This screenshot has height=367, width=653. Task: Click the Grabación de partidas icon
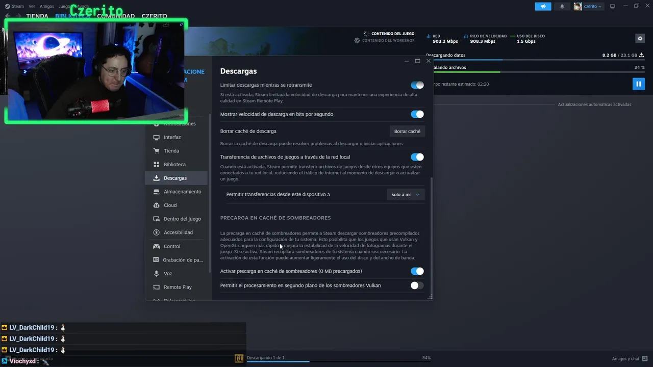tap(156, 260)
